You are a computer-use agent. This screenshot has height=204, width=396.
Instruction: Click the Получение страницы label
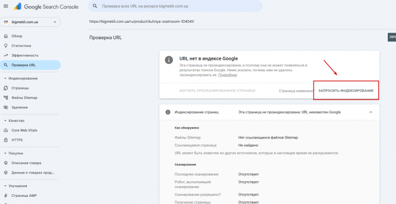193,202
